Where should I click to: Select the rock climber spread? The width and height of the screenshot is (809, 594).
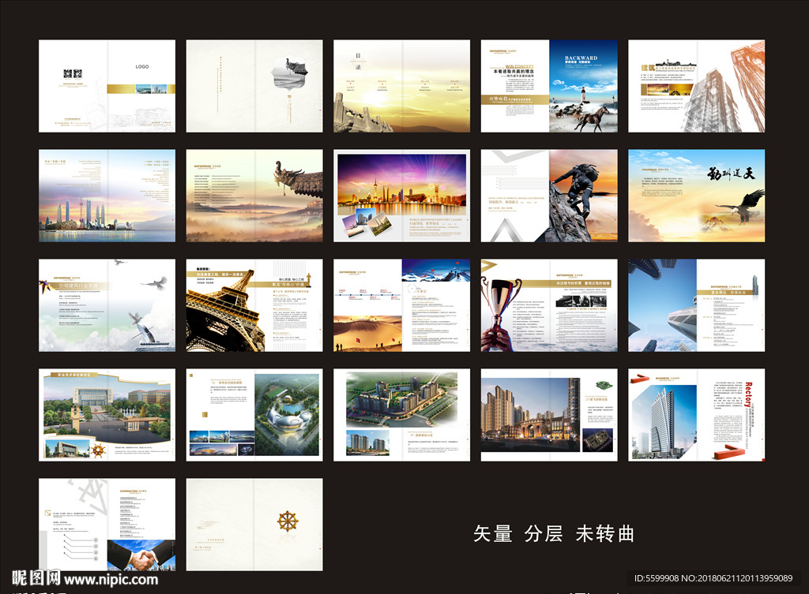(549, 196)
